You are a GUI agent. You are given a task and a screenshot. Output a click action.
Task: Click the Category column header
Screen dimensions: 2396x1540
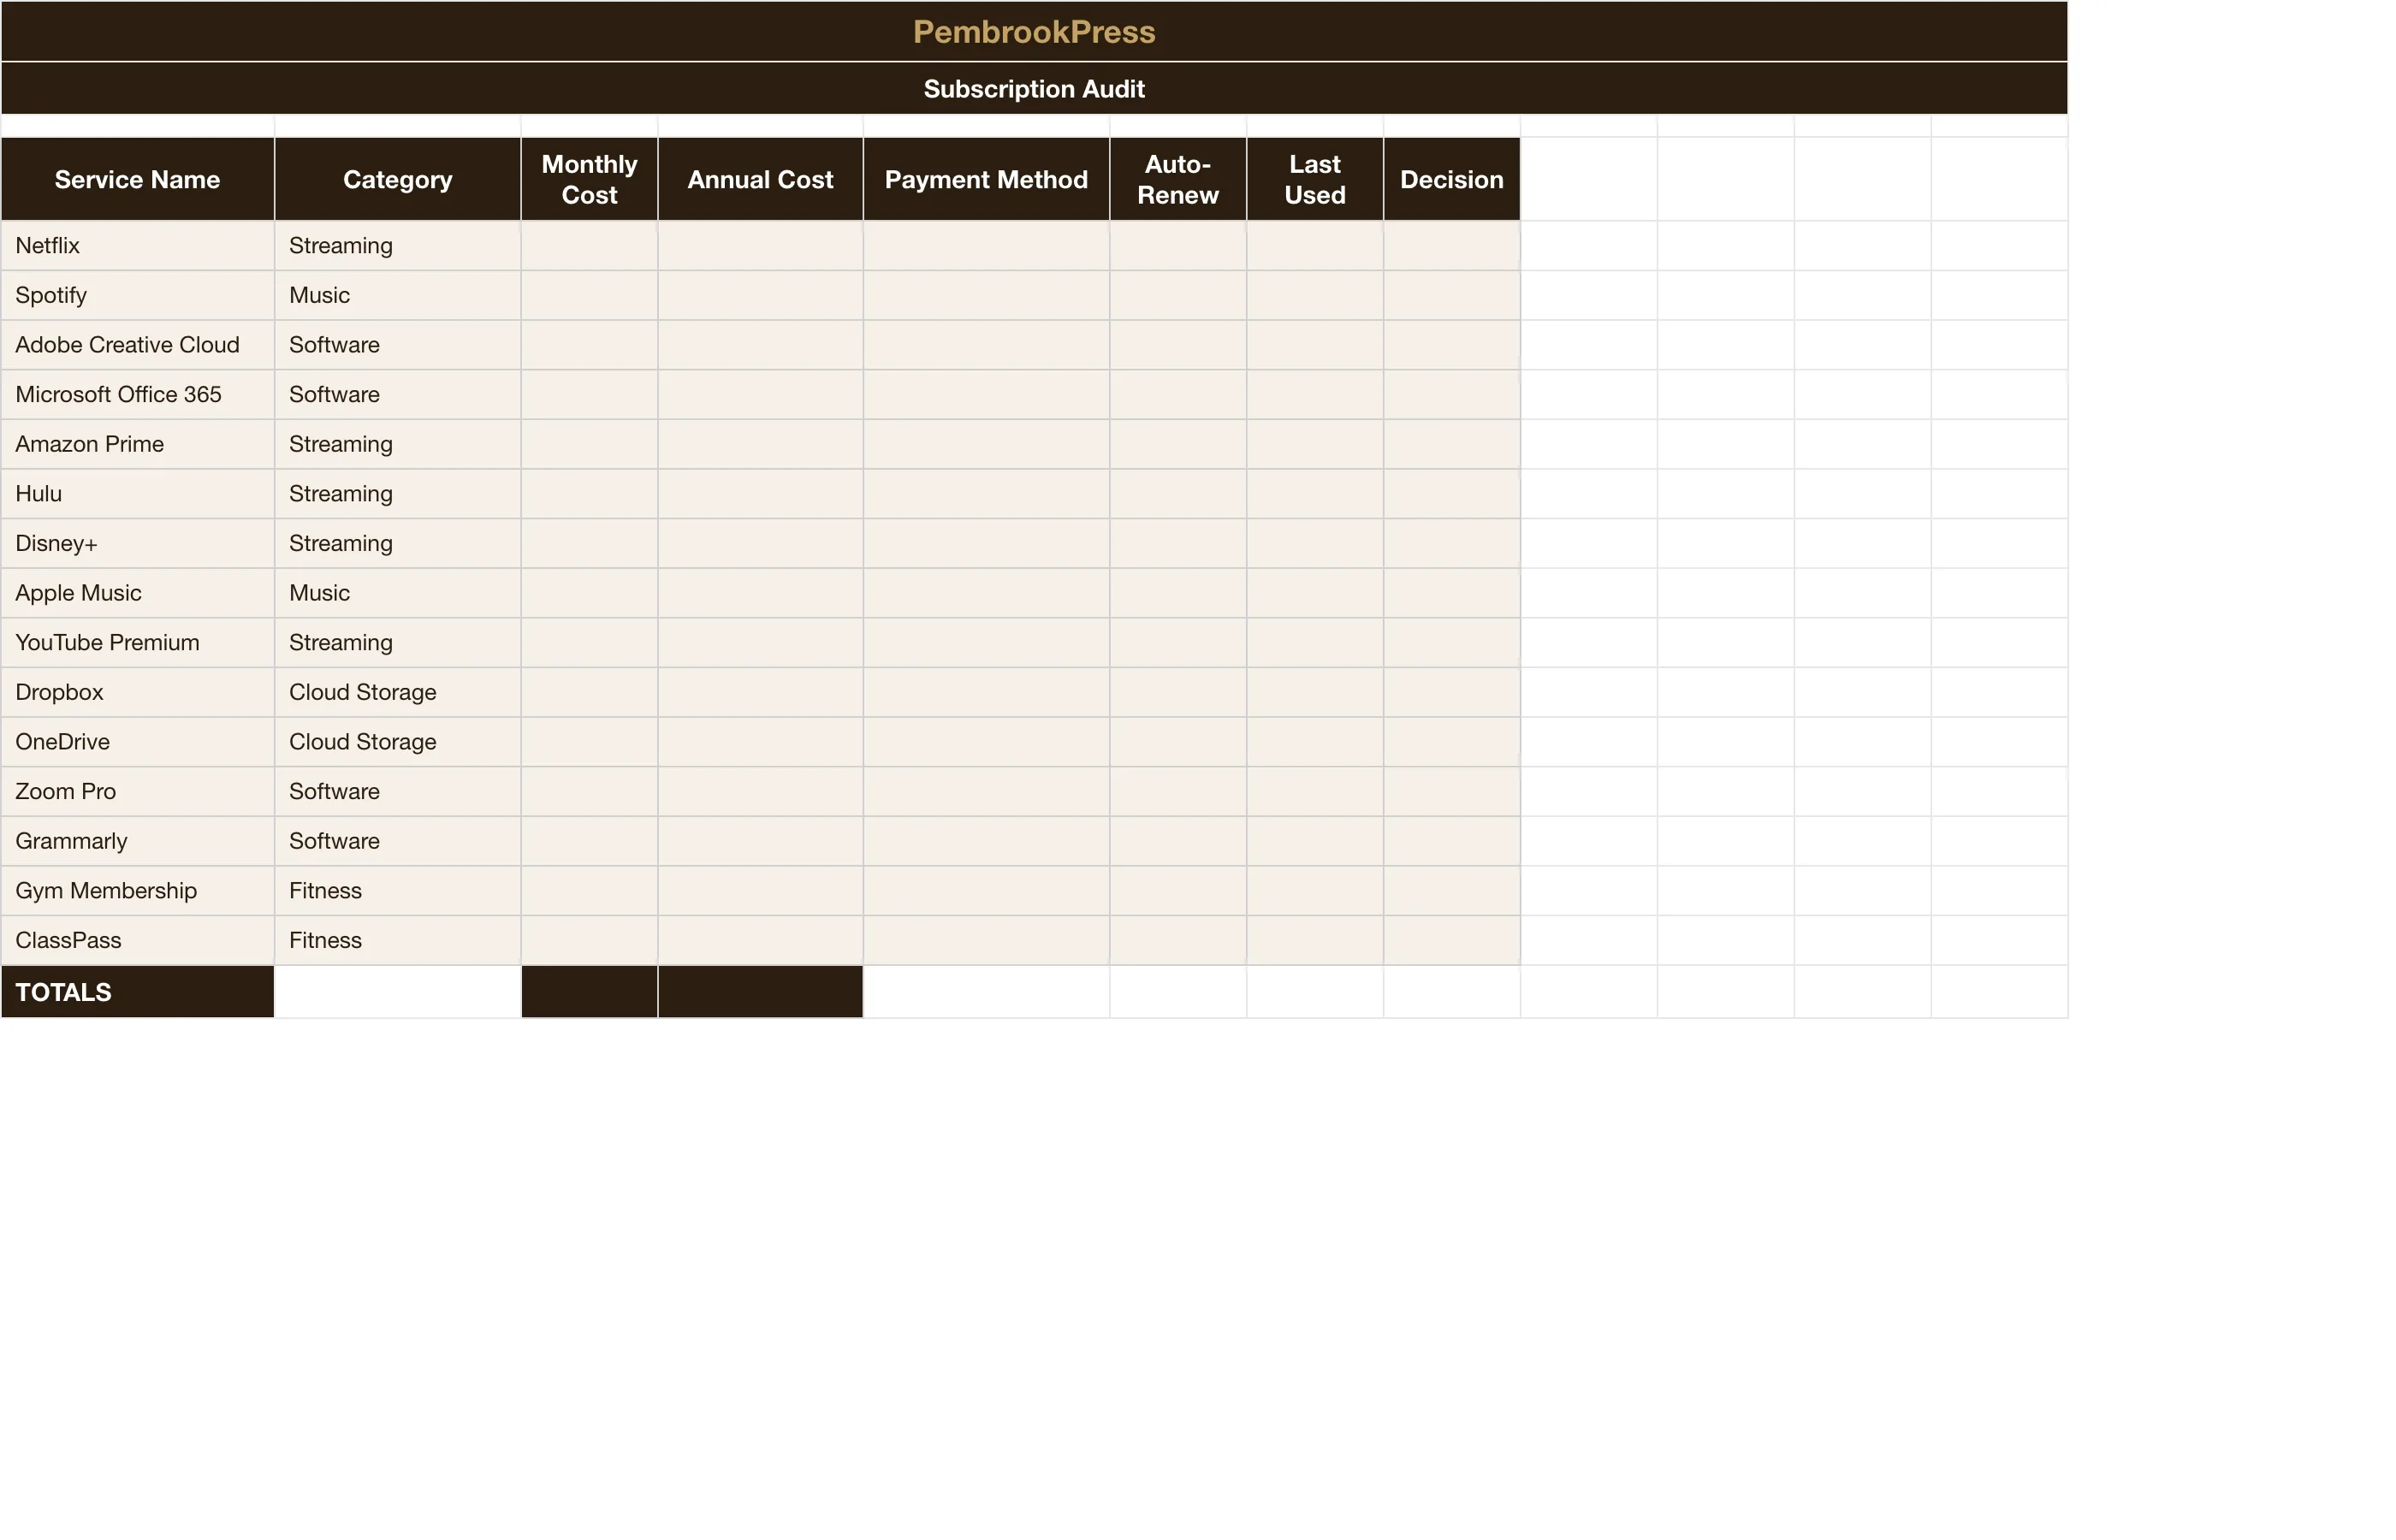398,179
